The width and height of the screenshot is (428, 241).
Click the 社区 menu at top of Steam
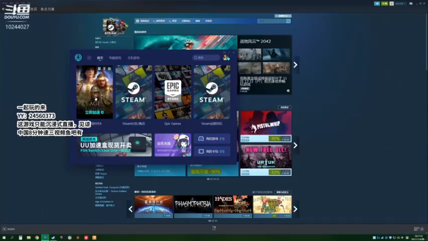34,9
